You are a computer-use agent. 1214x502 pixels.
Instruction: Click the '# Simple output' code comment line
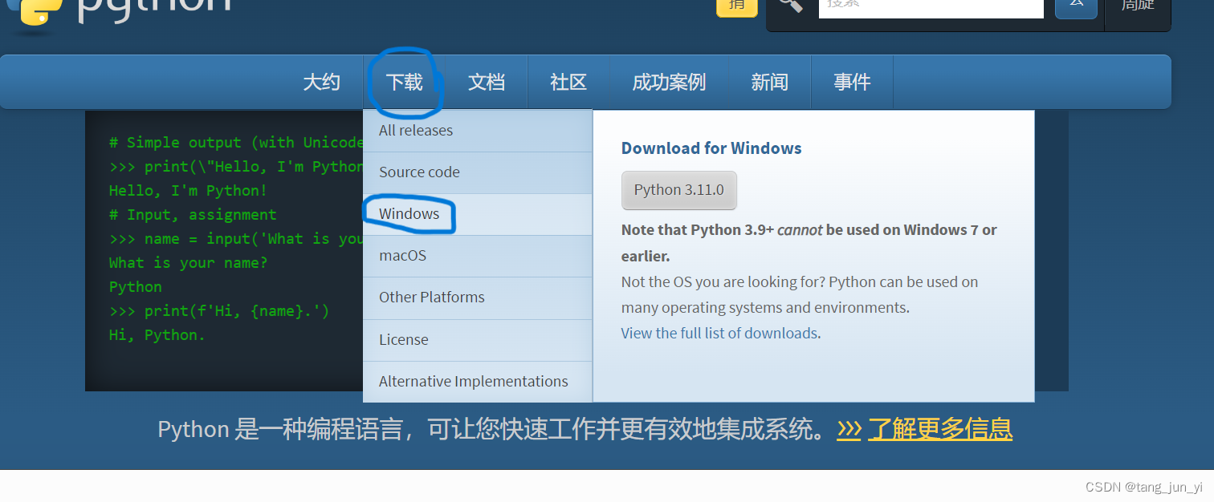[x=236, y=143]
